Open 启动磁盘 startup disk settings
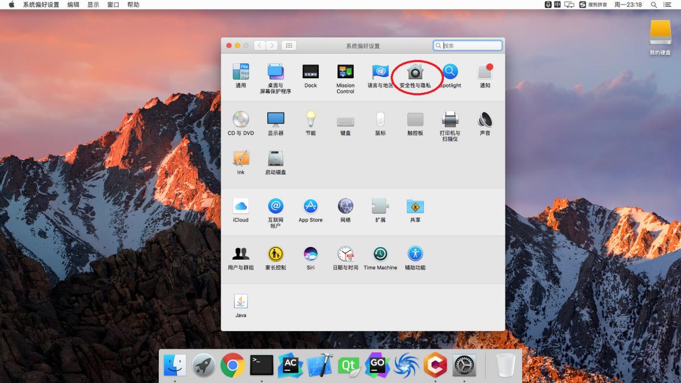The image size is (681, 383). click(276, 159)
